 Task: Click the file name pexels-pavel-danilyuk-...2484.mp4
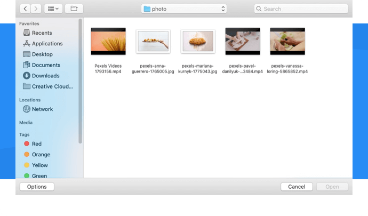(243, 69)
